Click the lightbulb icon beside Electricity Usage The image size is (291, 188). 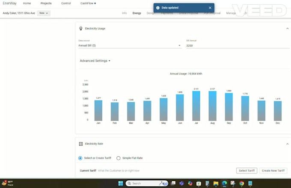click(81, 29)
